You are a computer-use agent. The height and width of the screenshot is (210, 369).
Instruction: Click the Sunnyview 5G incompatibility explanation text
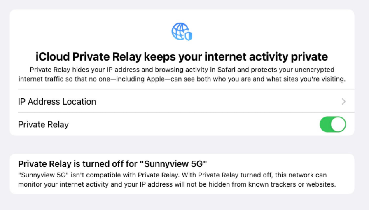click(177, 180)
